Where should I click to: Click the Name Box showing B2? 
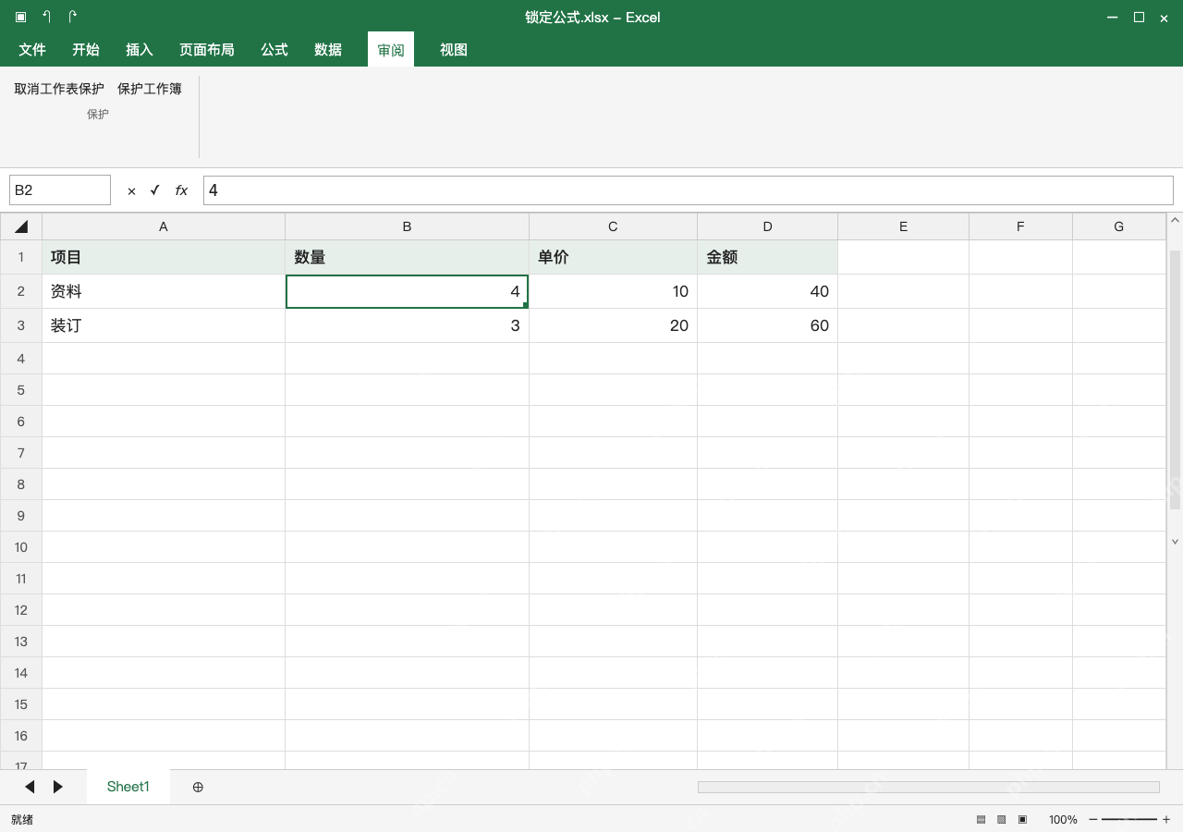click(60, 190)
